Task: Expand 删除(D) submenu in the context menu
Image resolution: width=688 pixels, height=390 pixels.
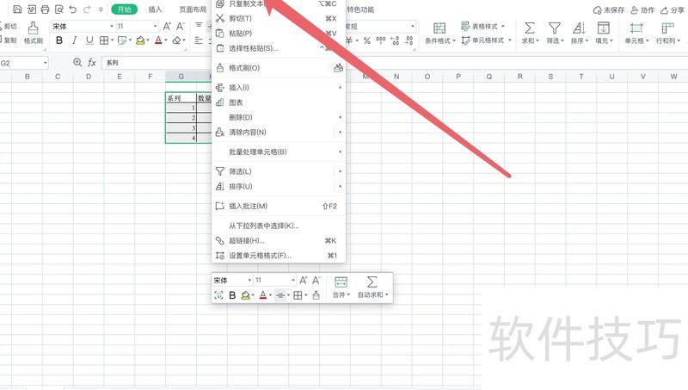Action: coord(279,117)
